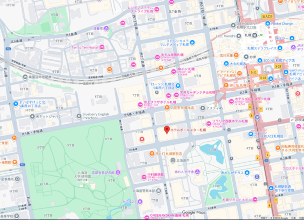304x220 pixels.
Task: Click the 清華亭 landmark icon
Action: [106, 28]
